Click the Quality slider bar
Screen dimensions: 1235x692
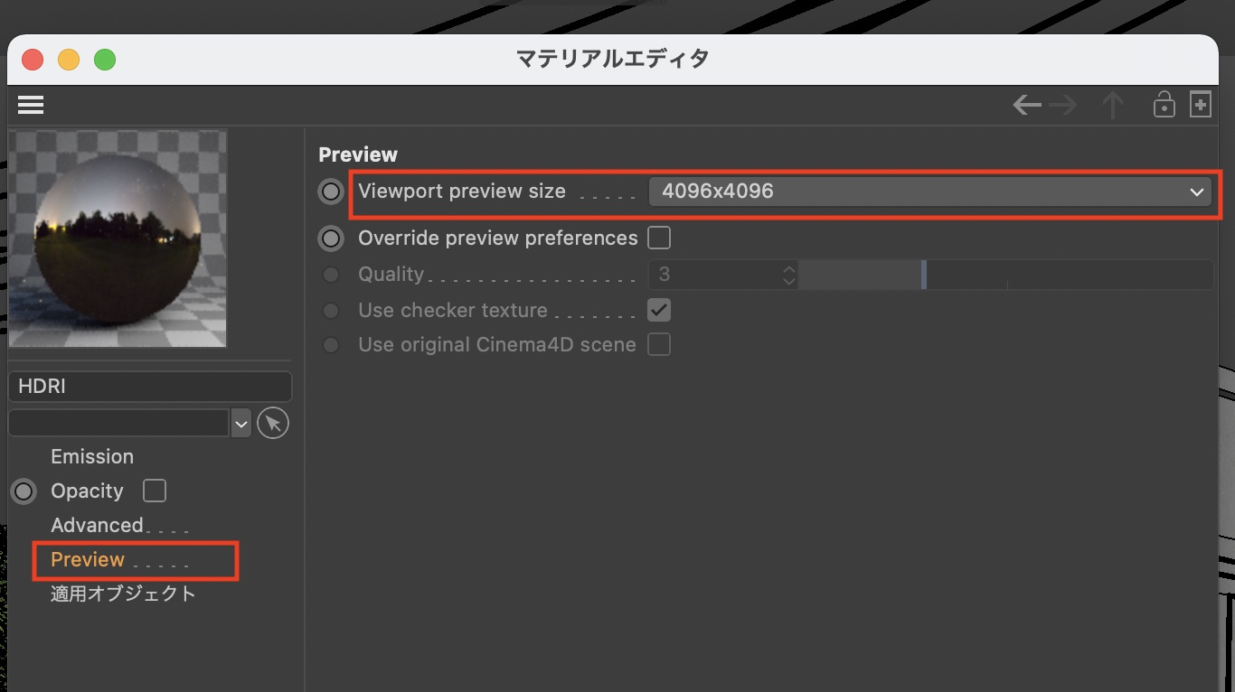click(1004, 275)
